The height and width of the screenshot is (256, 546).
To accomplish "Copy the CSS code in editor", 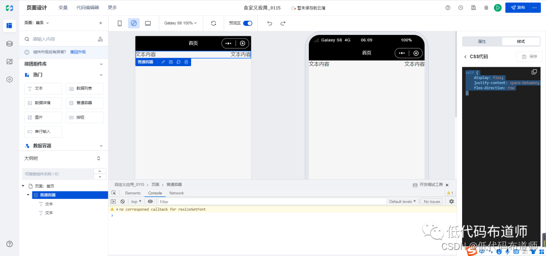I will 534,72.
